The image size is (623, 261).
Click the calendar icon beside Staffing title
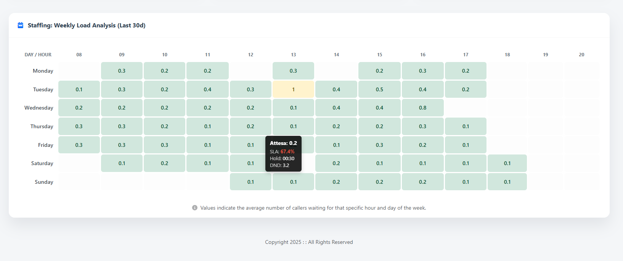21,25
